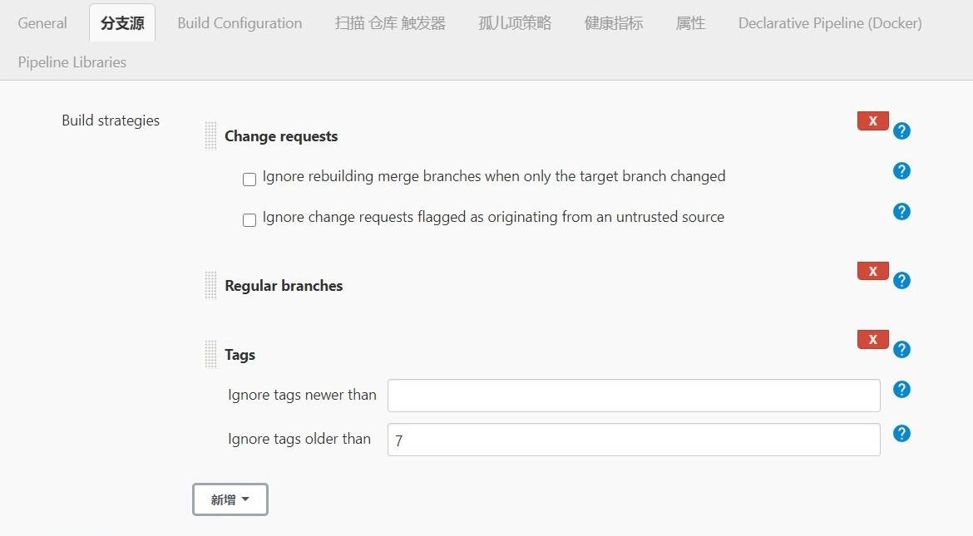Show help for untrusted source option
Viewport: 973px width, 536px height.
tap(901, 212)
